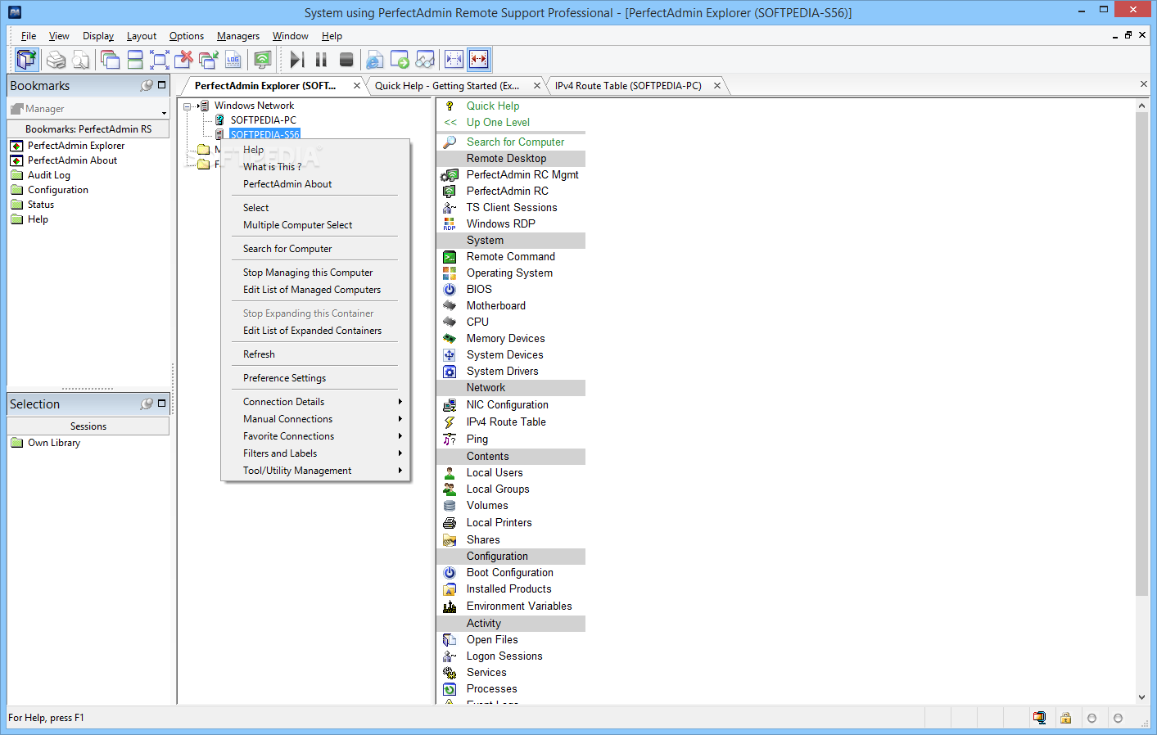Image resolution: width=1157 pixels, height=735 pixels.
Task: Switch to the IPv4 Route Table tab
Action: click(628, 86)
